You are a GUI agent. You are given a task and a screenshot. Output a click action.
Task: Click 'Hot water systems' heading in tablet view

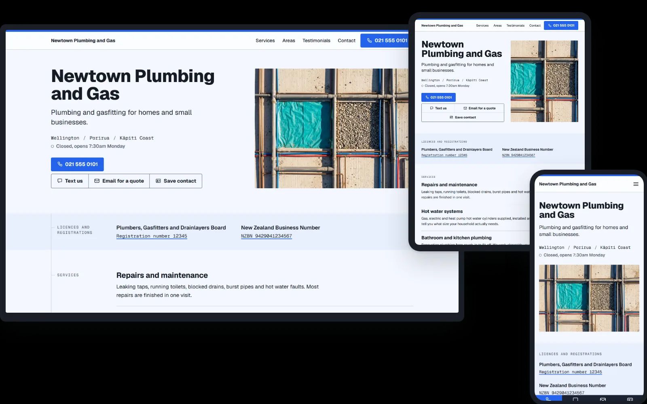442,211
